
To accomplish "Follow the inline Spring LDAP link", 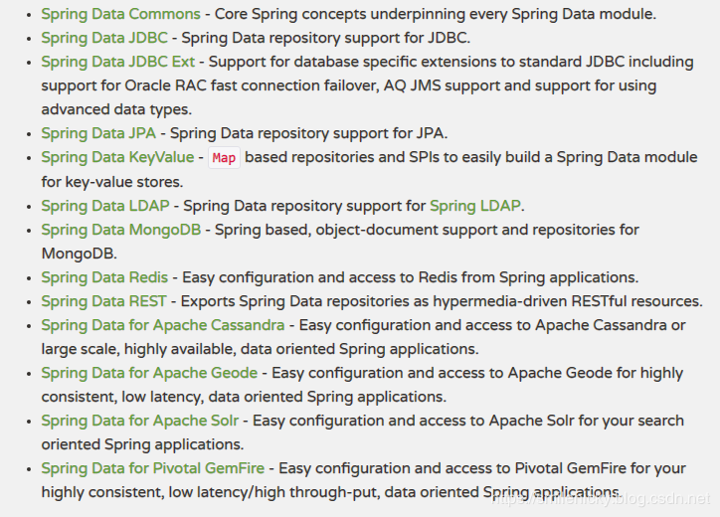I will 475,206.
